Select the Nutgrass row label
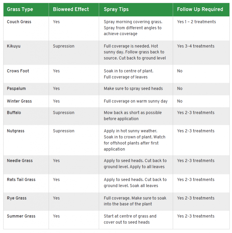 point(16,131)
